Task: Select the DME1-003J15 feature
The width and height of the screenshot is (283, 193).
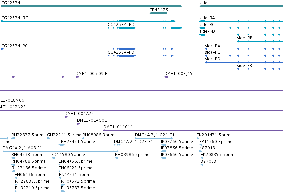Action: point(223,77)
